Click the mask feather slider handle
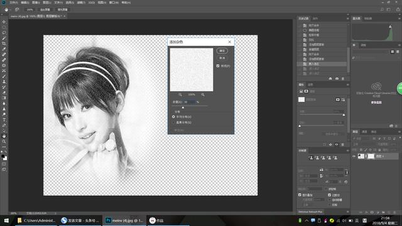 [x=300, y=126]
